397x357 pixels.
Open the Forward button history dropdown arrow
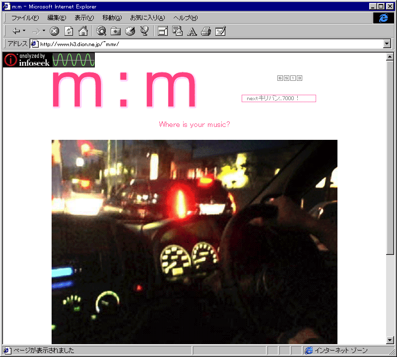click(x=44, y=31)
